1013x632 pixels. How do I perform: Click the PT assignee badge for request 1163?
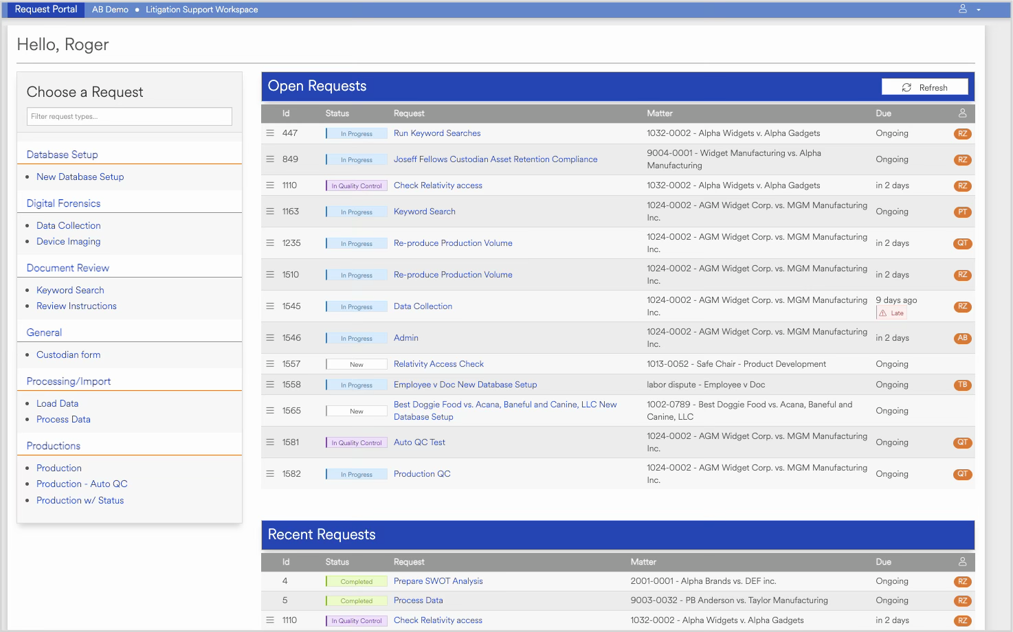(962, 212)
